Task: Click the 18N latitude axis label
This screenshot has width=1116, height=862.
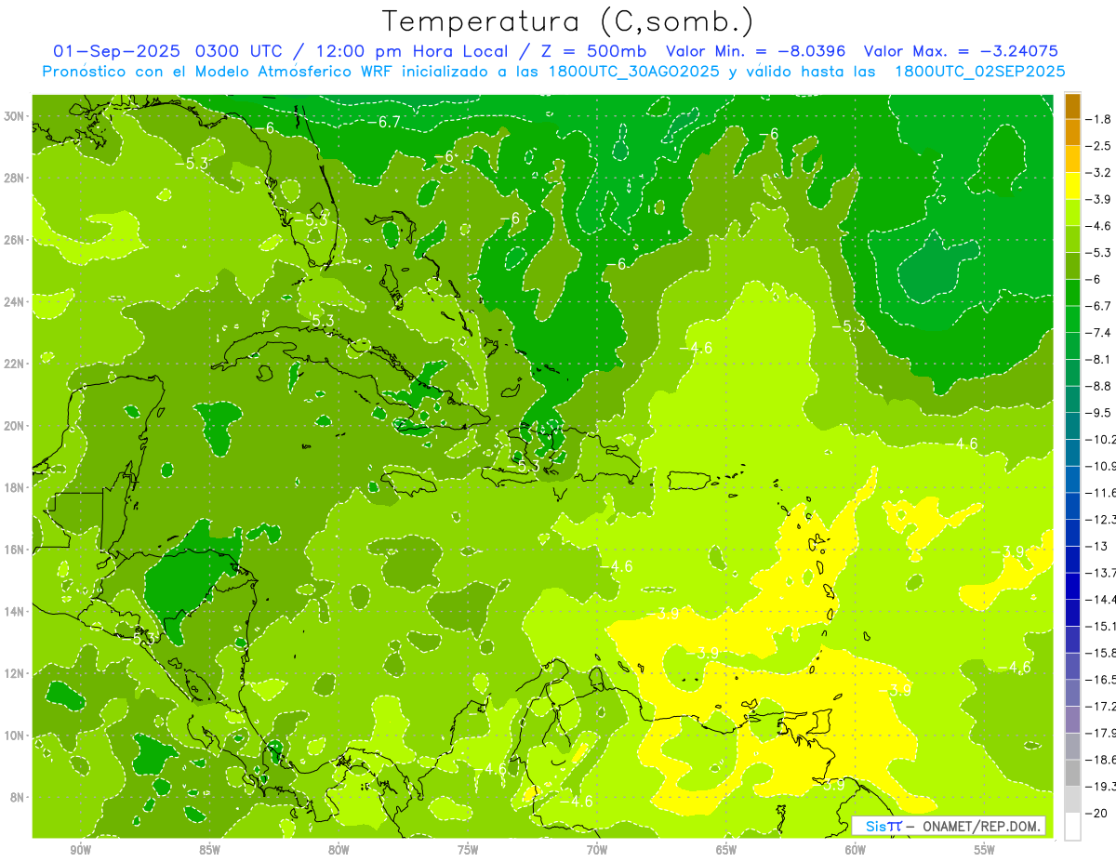Action: click(14, 487)
